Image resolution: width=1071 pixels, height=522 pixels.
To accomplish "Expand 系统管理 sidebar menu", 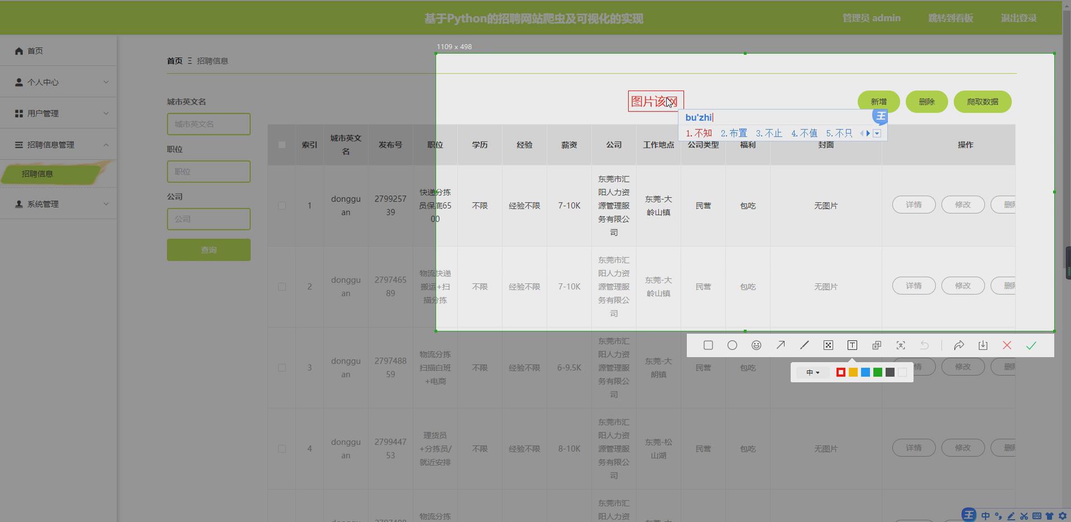I will point(59,204).
